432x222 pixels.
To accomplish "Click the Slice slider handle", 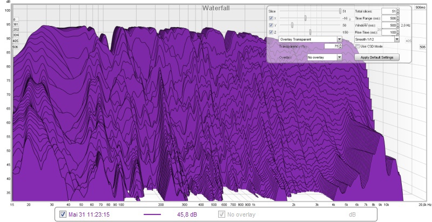I will pyautogui.click(x=340, y=11).
